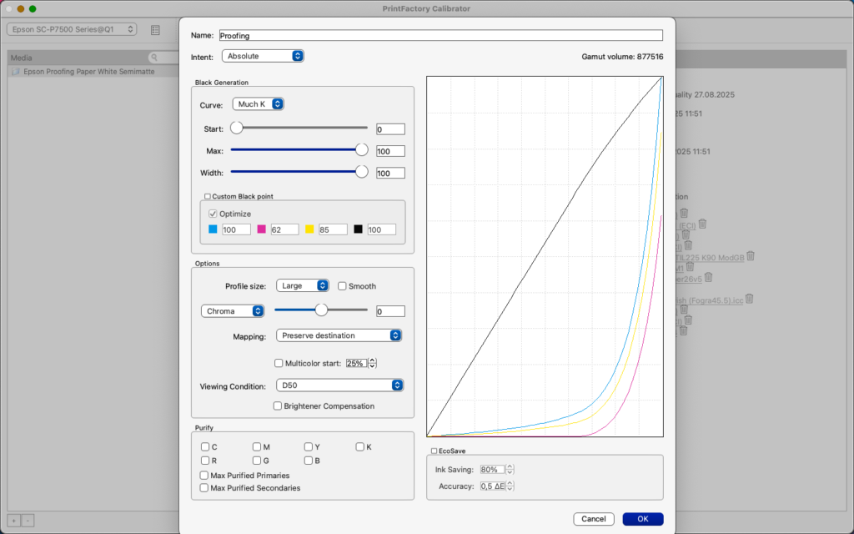This screenshot has width=854, height=534.
Task: Click the yellow value field showing 85
Action: [x=333, y=230]
